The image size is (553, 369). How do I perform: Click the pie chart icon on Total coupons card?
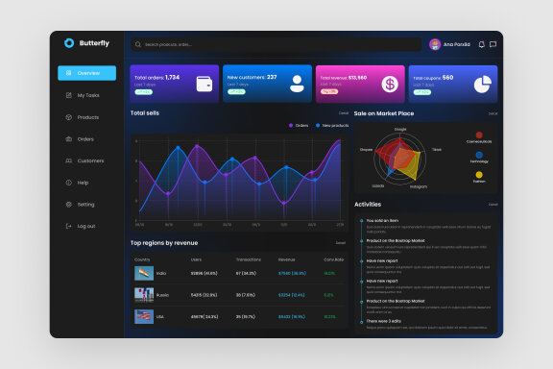pos(483,84)
